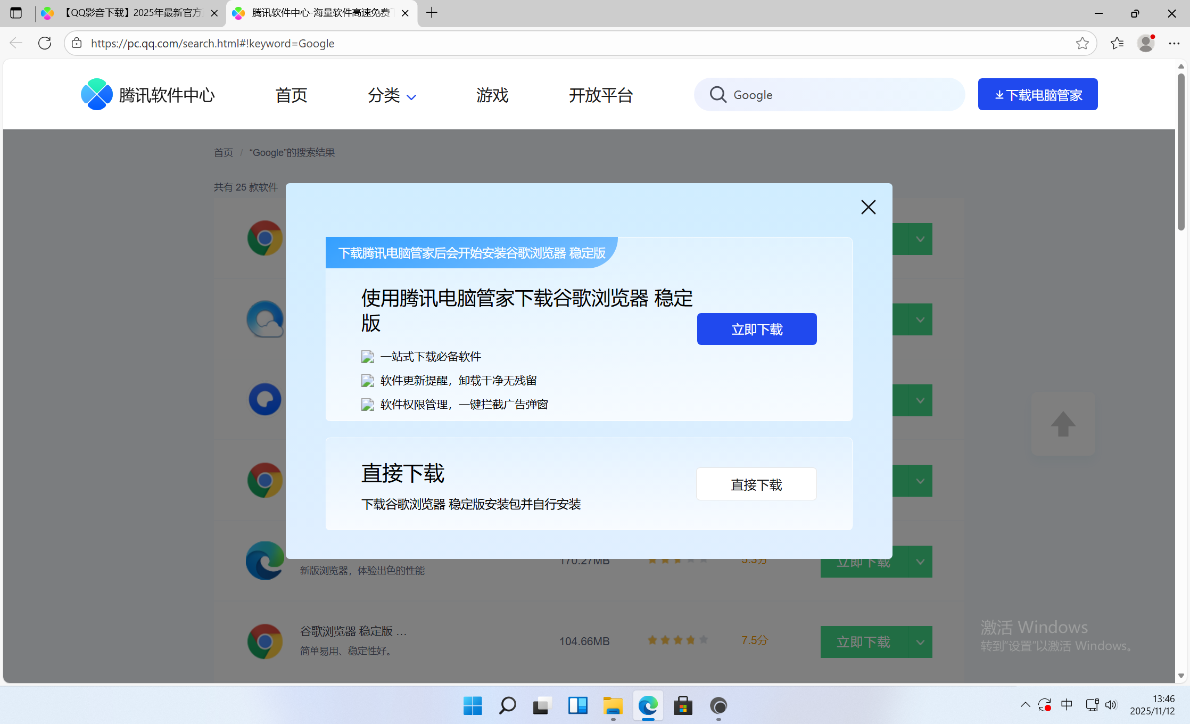Image resolution: width=1190 pixels, height=724 pixels.
Task: Open a new browser tab with the plus icon
Action: (432, 13)
